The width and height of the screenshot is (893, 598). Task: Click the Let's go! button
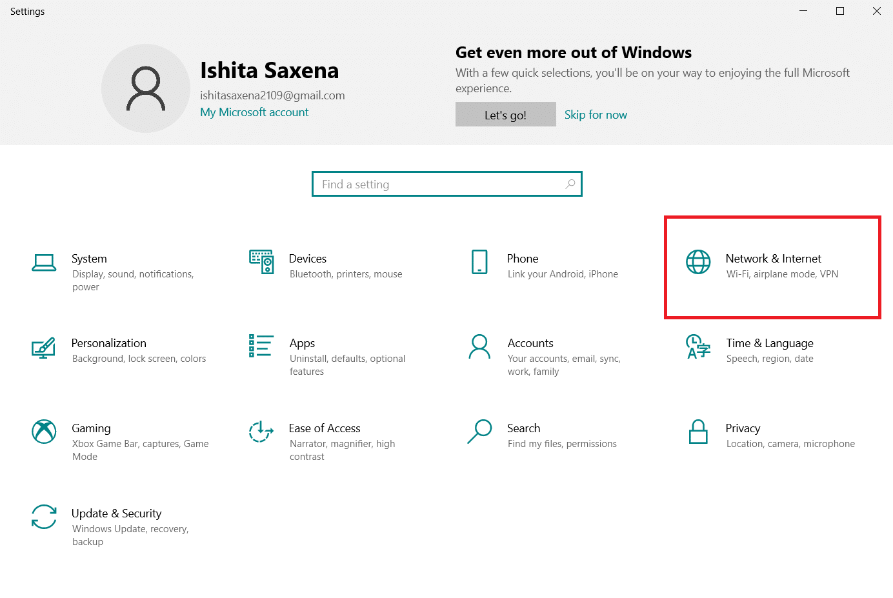click(x=506, y=114)
